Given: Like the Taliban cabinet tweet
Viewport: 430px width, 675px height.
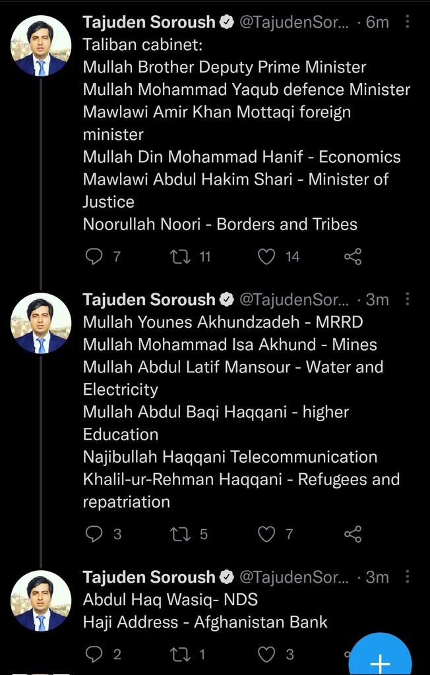Looking at the screenshot, I should (266, 256).
